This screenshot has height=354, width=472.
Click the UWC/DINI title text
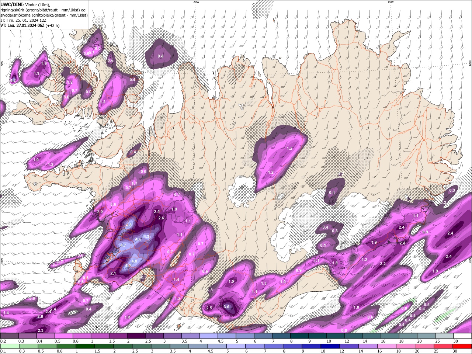[x=11, y=4]
